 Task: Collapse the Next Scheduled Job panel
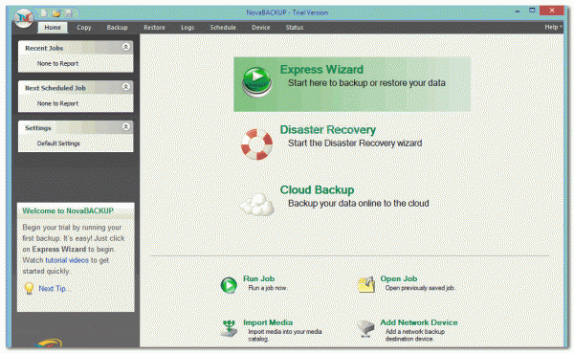tap(126, 87)
